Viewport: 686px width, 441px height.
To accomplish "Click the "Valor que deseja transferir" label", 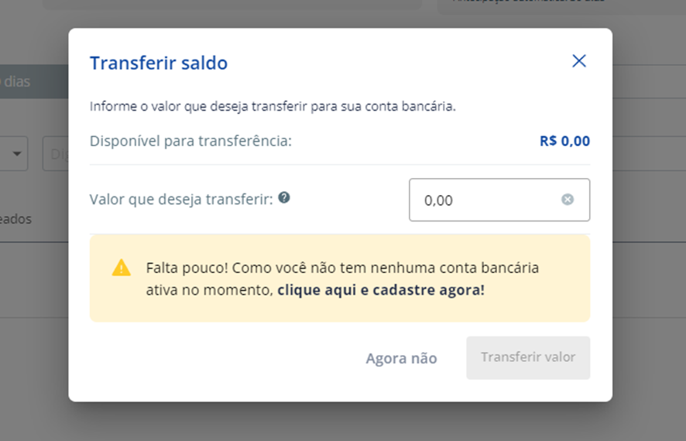I will [181, 199].
